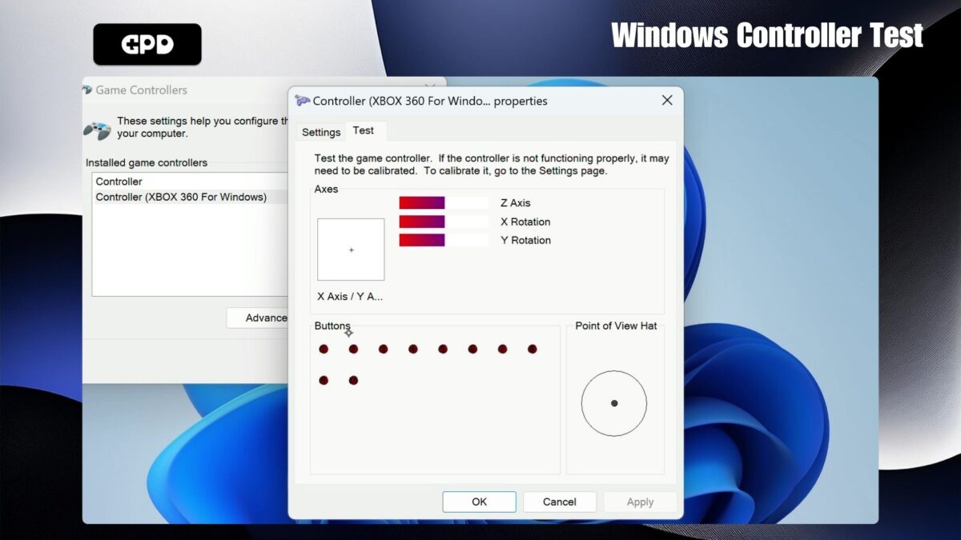This screenshot has height=540, width=961.
Task: Switch to the Settings tab
Action: (x=320, y=132)
